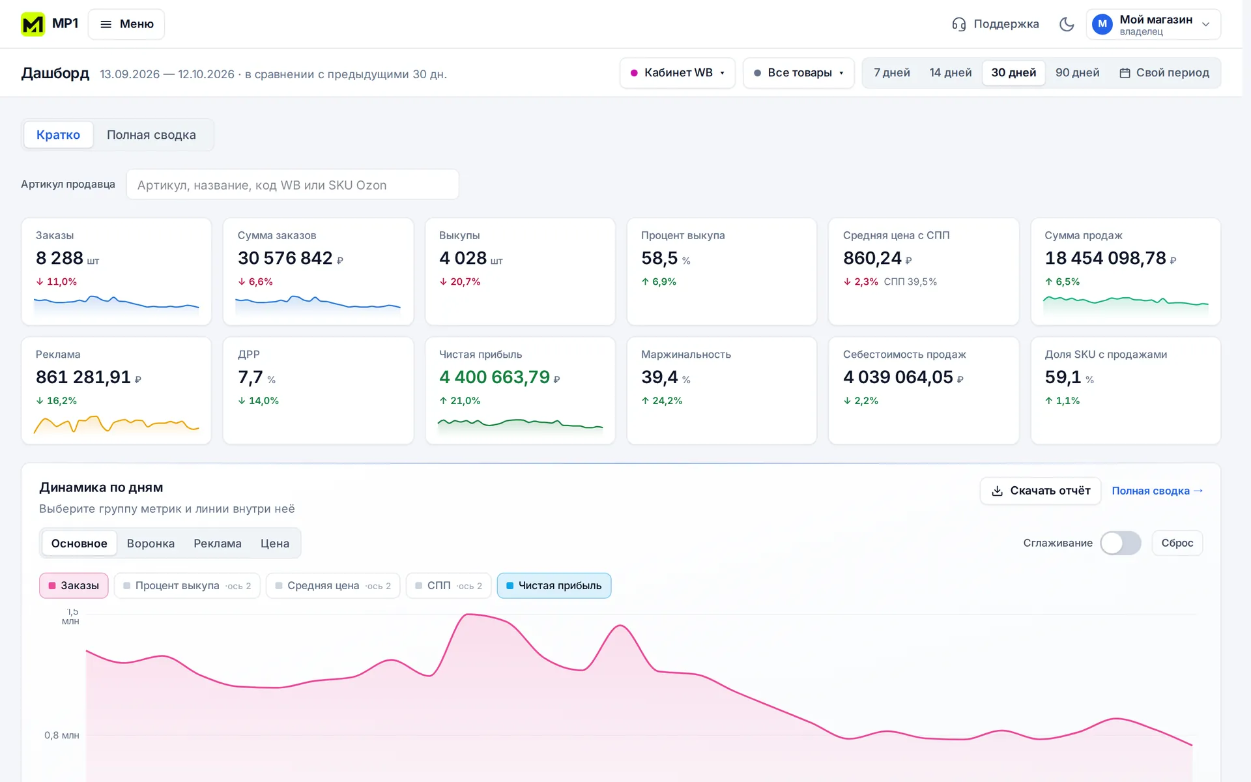Select the Кратко tab
Viewport: 1251px width, 782px height.
58,135
